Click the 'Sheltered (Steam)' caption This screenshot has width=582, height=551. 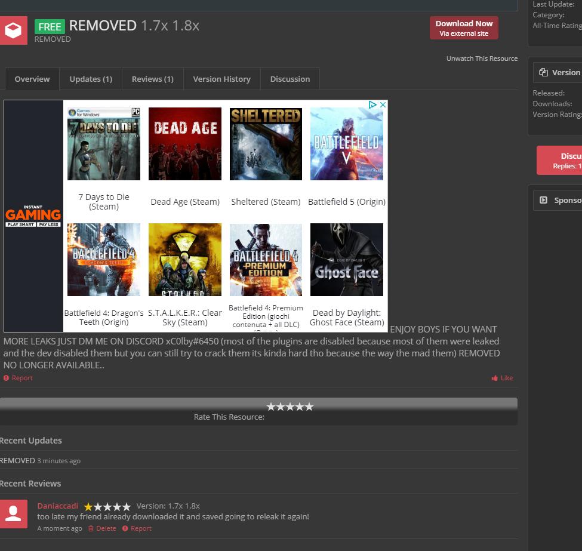[x=266, y=202]
